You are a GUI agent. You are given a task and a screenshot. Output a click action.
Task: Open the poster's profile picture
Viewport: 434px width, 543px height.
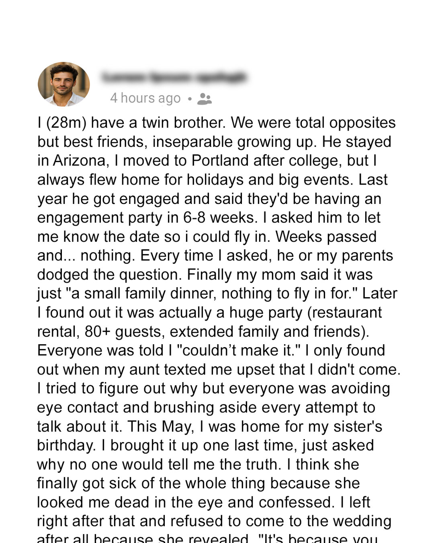(x=63, y=84)
